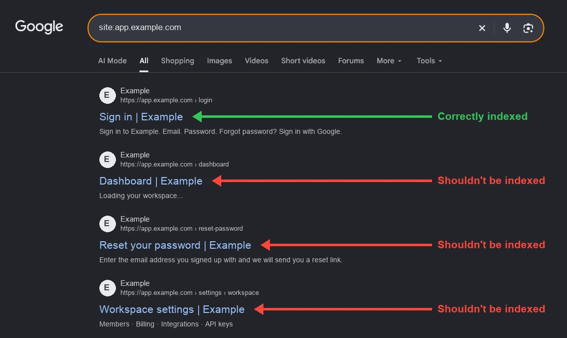The width and height of the screenshot is (567, 338).
Task: Click the 'Sign in to Example. Email.' snippet
Action: 221,131
